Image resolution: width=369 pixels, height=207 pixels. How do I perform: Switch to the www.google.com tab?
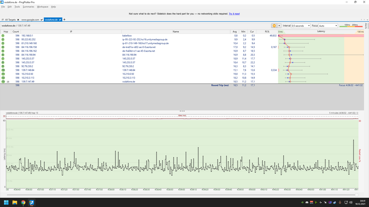coord(30,20)
